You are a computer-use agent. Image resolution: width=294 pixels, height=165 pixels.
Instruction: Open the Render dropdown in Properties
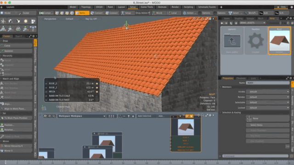(268, 97)
